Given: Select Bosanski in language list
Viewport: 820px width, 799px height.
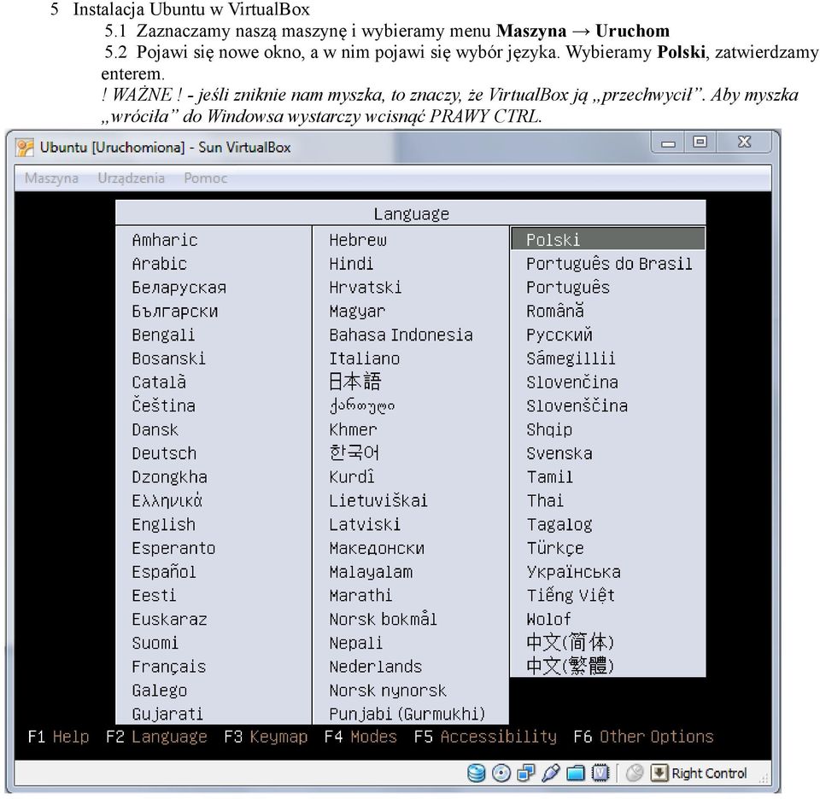Looking at the screenshot, I should [x=168, y=359].
